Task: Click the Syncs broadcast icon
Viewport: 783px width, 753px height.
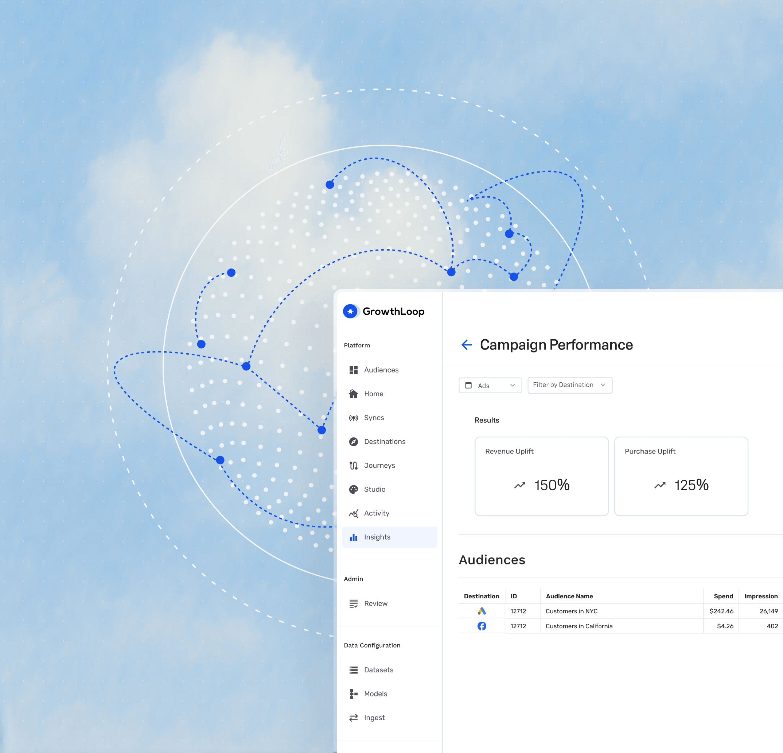Action: (x=353, y=418)
